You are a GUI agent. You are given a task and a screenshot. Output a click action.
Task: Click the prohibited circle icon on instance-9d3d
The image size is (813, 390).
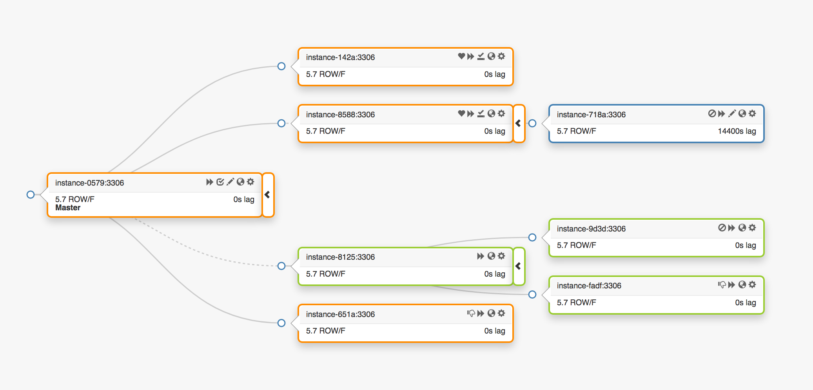click(722, 228)
